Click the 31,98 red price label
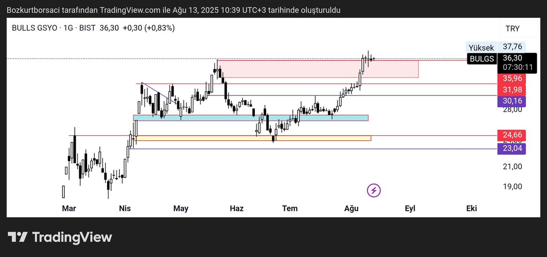 click(x=512, y=89)
